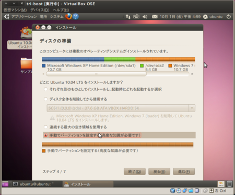Click the VirtualBox shared folders status icon
Viewport: 235px width, 195px height.
(191, 191)
